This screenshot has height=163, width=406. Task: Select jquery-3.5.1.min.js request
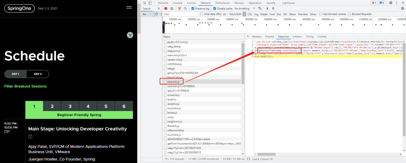click(202, 42)
